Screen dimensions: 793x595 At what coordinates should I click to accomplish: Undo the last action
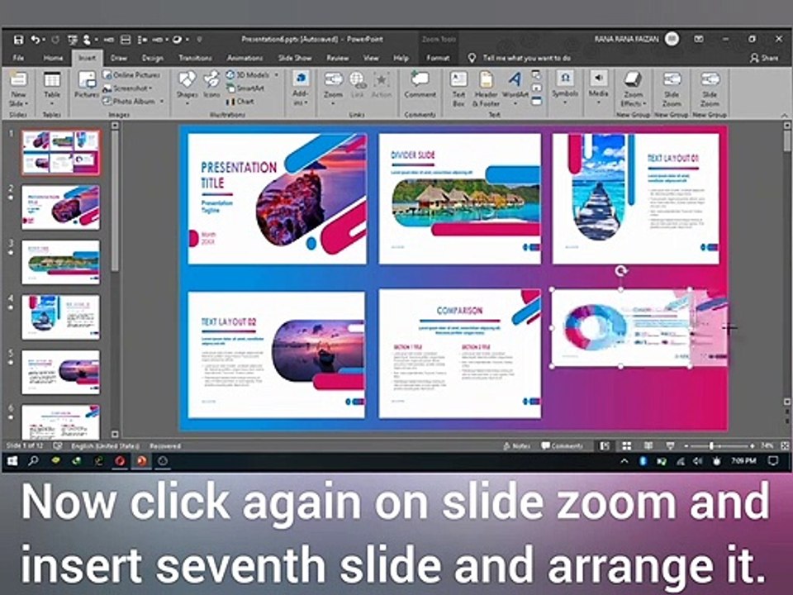click(x=35, y=40)
